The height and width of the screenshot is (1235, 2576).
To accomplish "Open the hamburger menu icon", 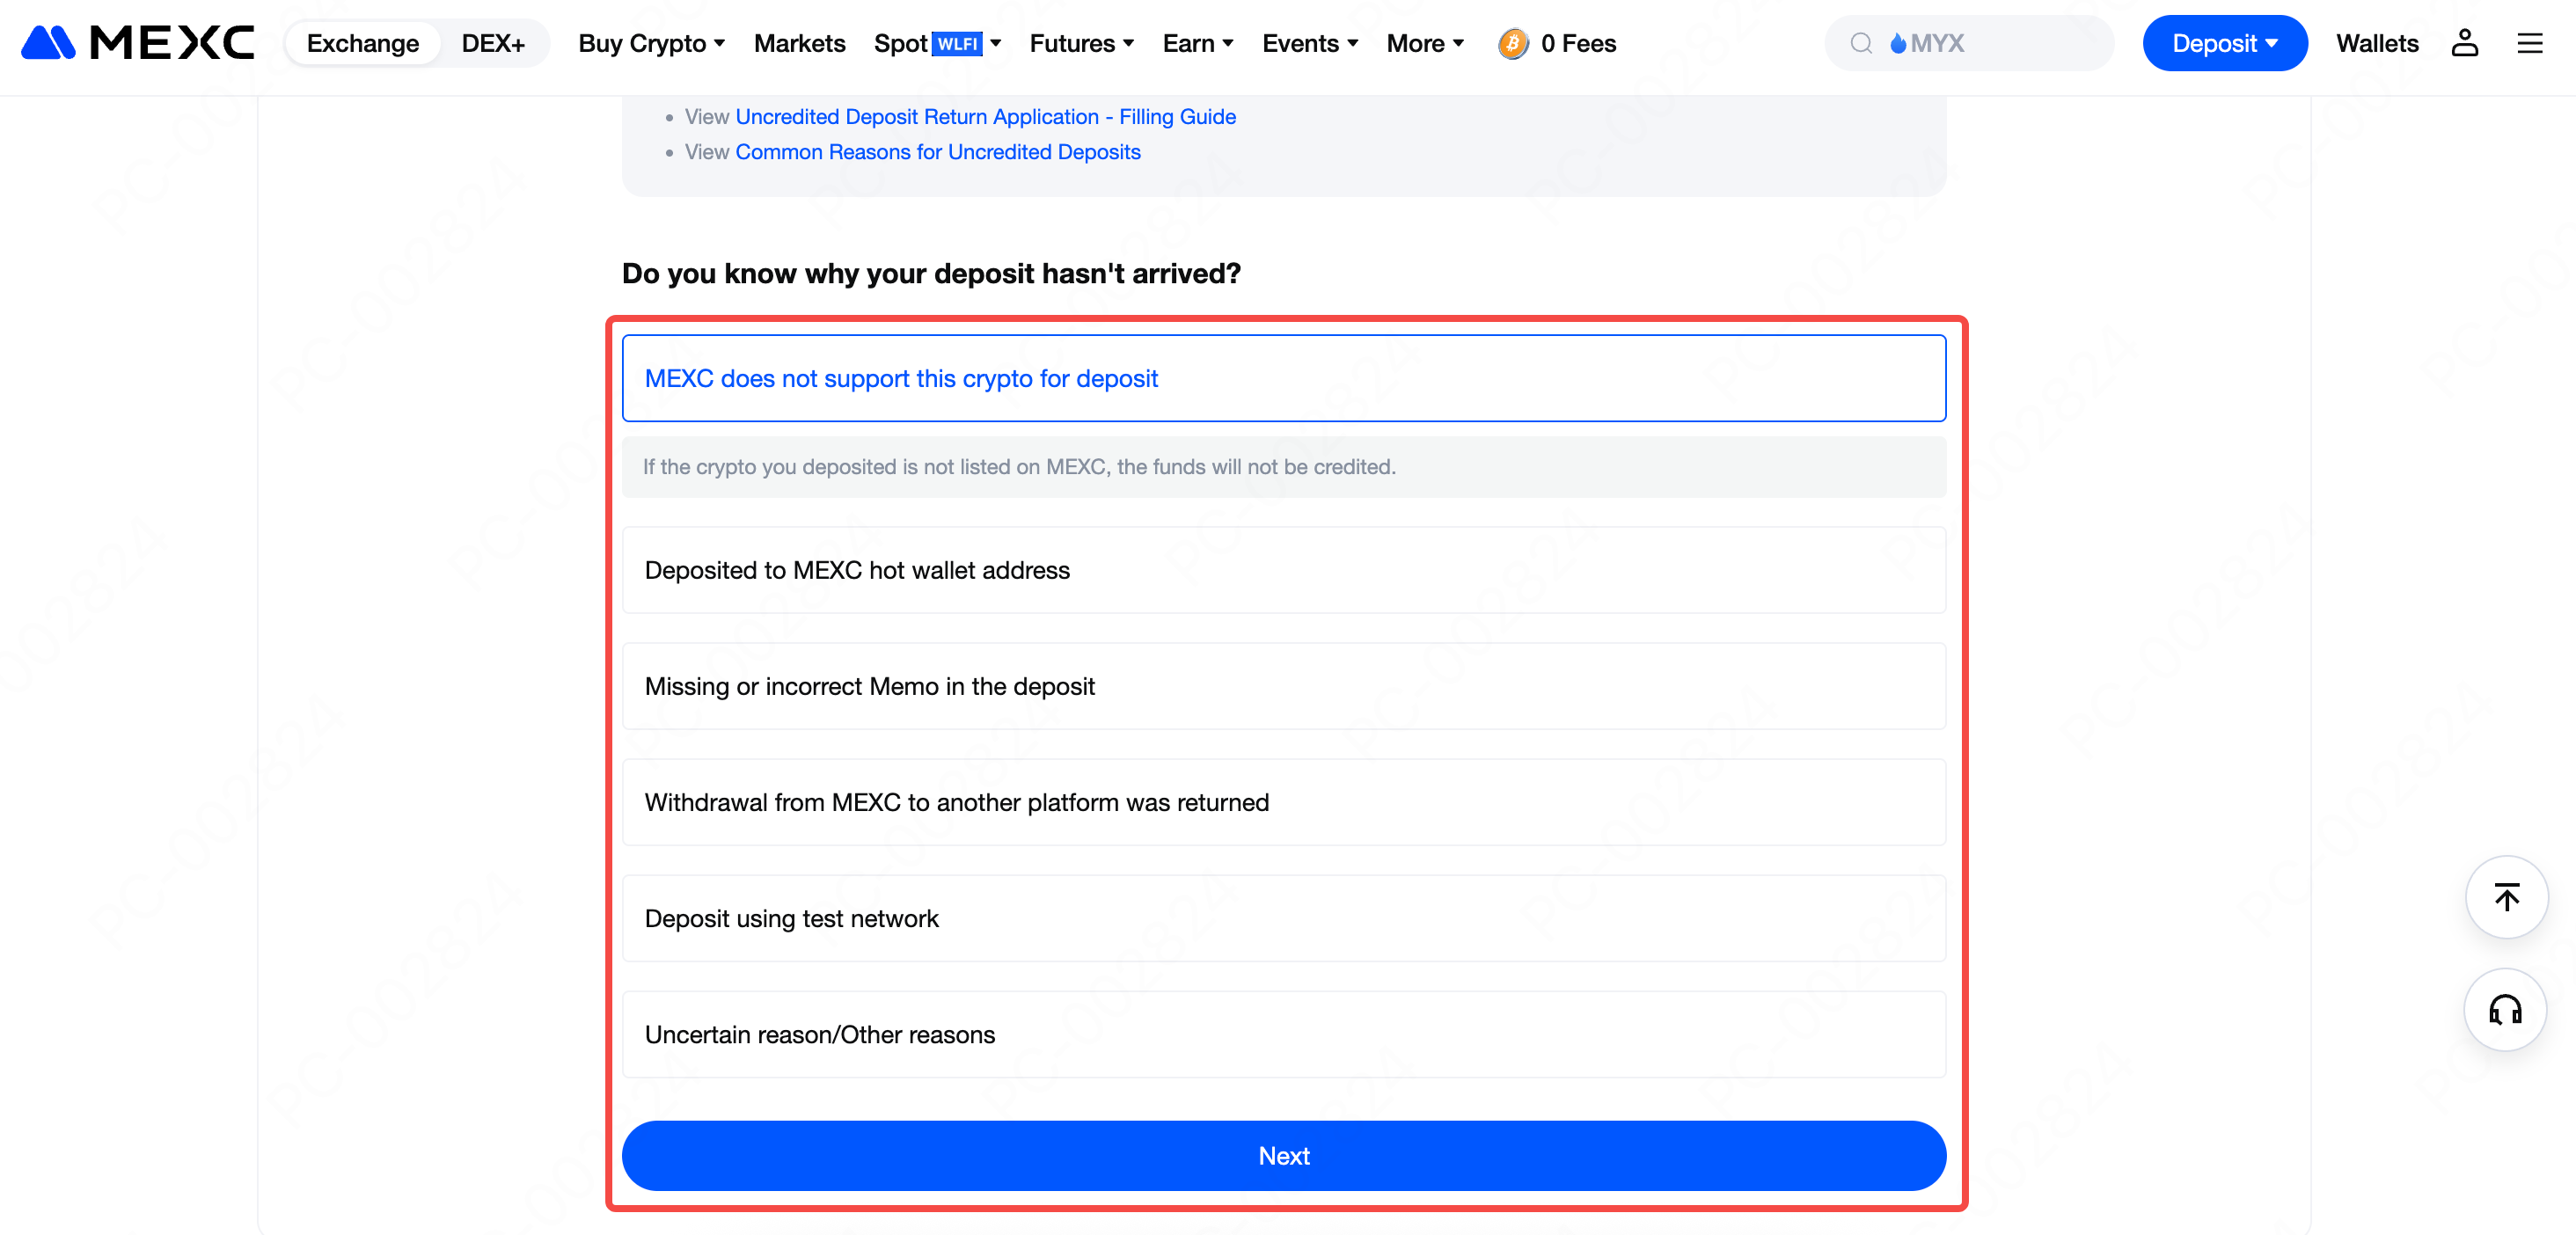I will (x=2529, y=43).
